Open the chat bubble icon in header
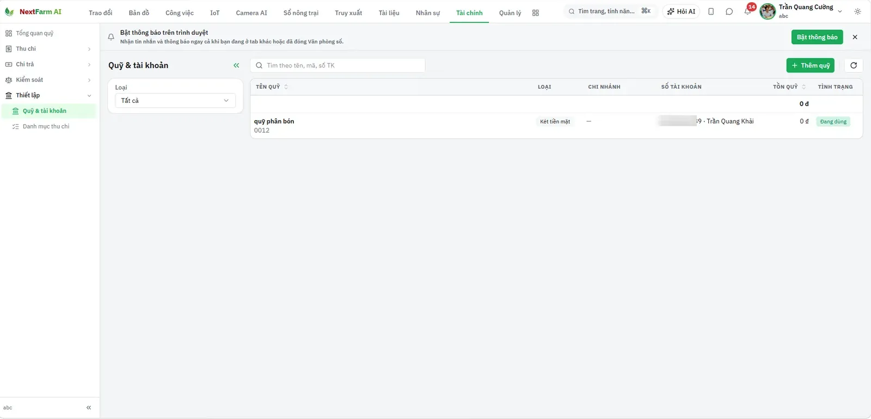The height and width of the screenshot is (419, 871). [x=729, y=11]
